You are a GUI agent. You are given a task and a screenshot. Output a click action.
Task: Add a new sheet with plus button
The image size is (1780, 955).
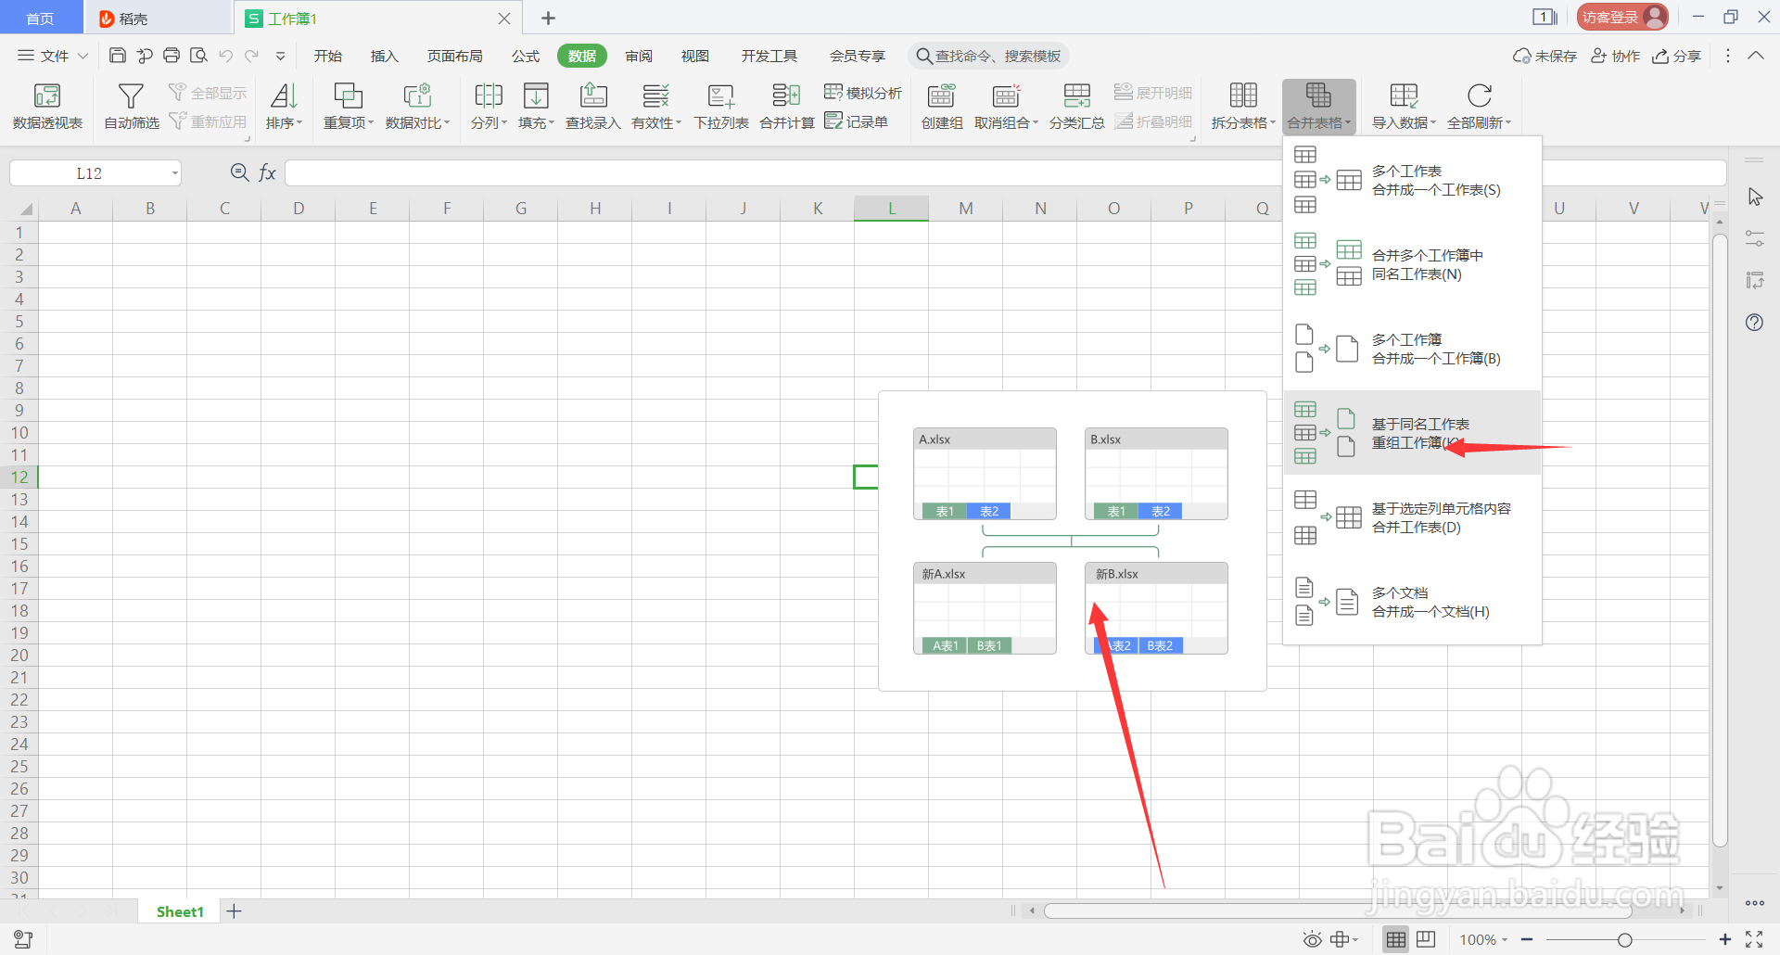(234, 911)
